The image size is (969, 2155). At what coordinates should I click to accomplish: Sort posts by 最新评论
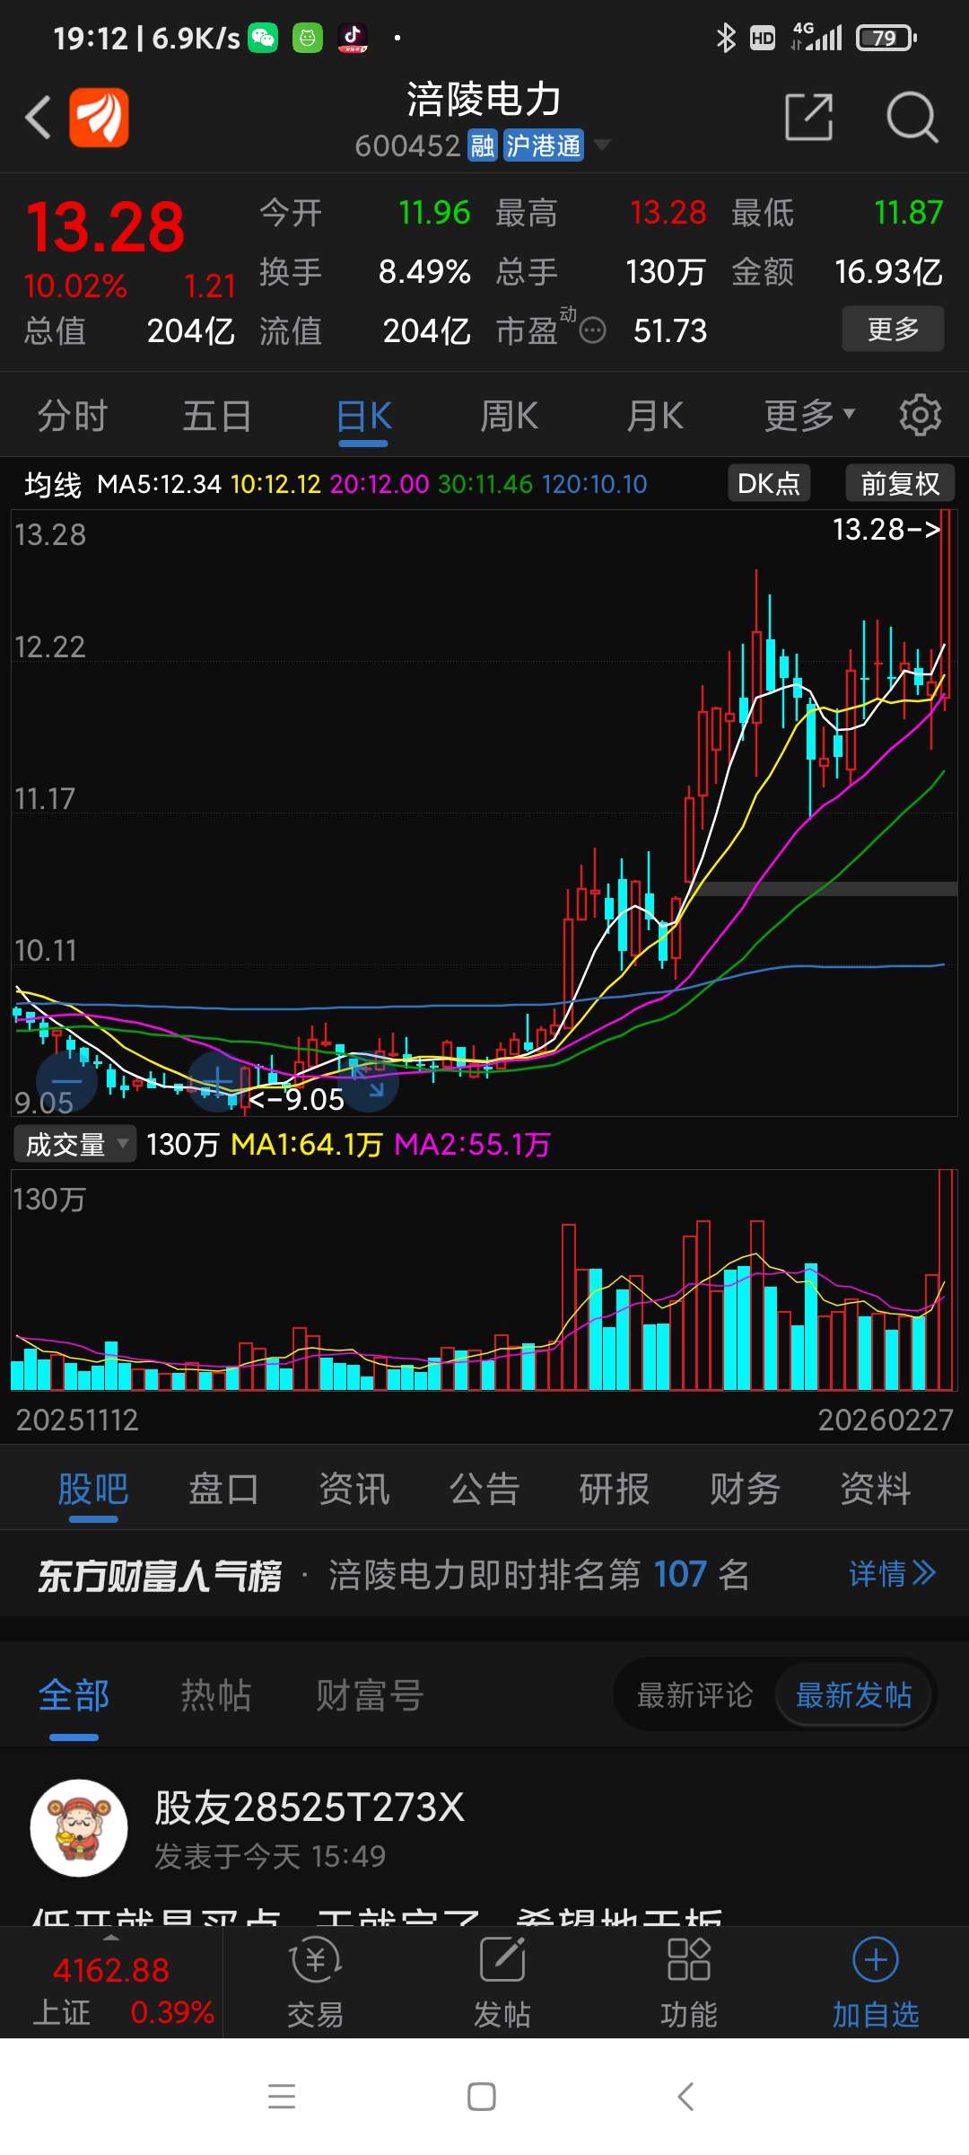tap(694, 1695)
